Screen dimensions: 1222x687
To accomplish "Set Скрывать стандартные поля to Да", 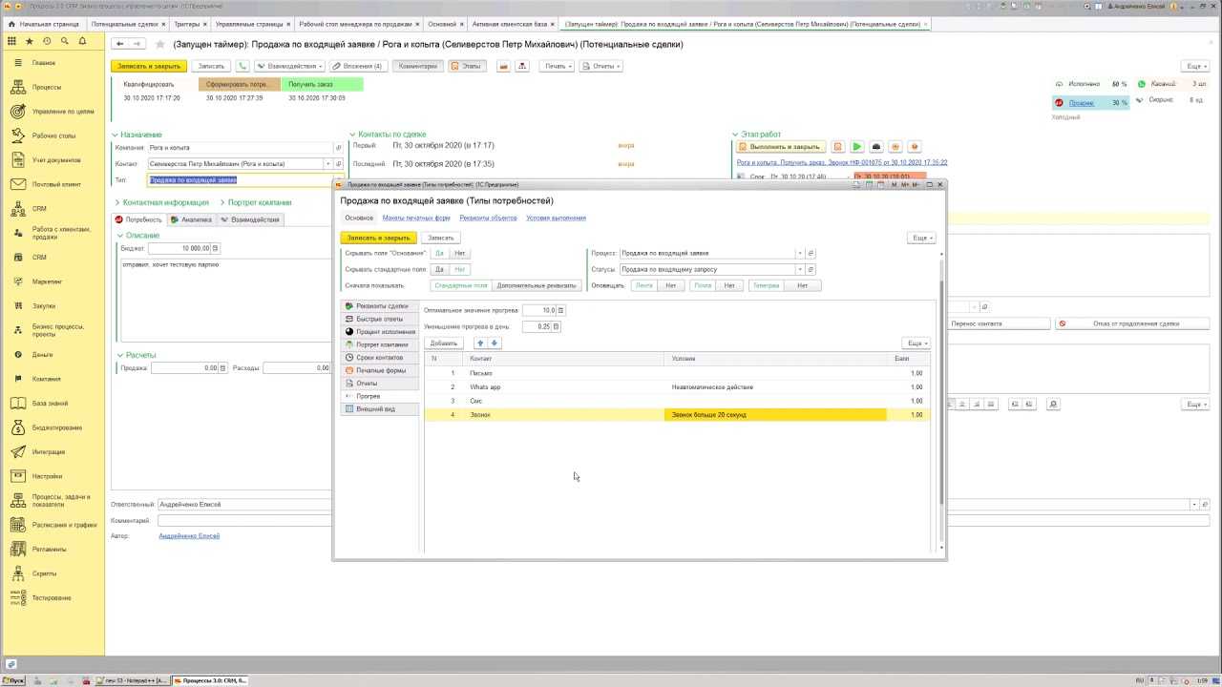I will [x=439, y=269].
